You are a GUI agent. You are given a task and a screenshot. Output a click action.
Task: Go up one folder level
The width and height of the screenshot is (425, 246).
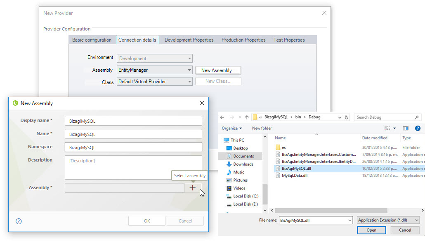pos(247,117)
